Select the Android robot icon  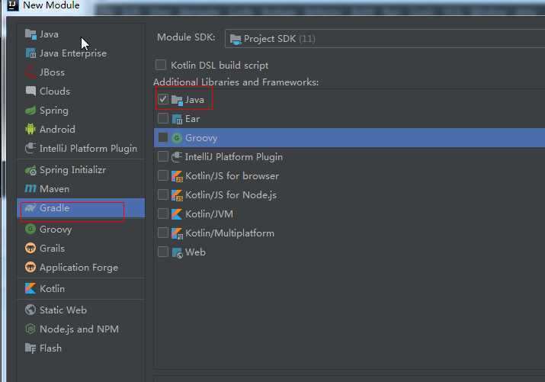click(30, 130)
